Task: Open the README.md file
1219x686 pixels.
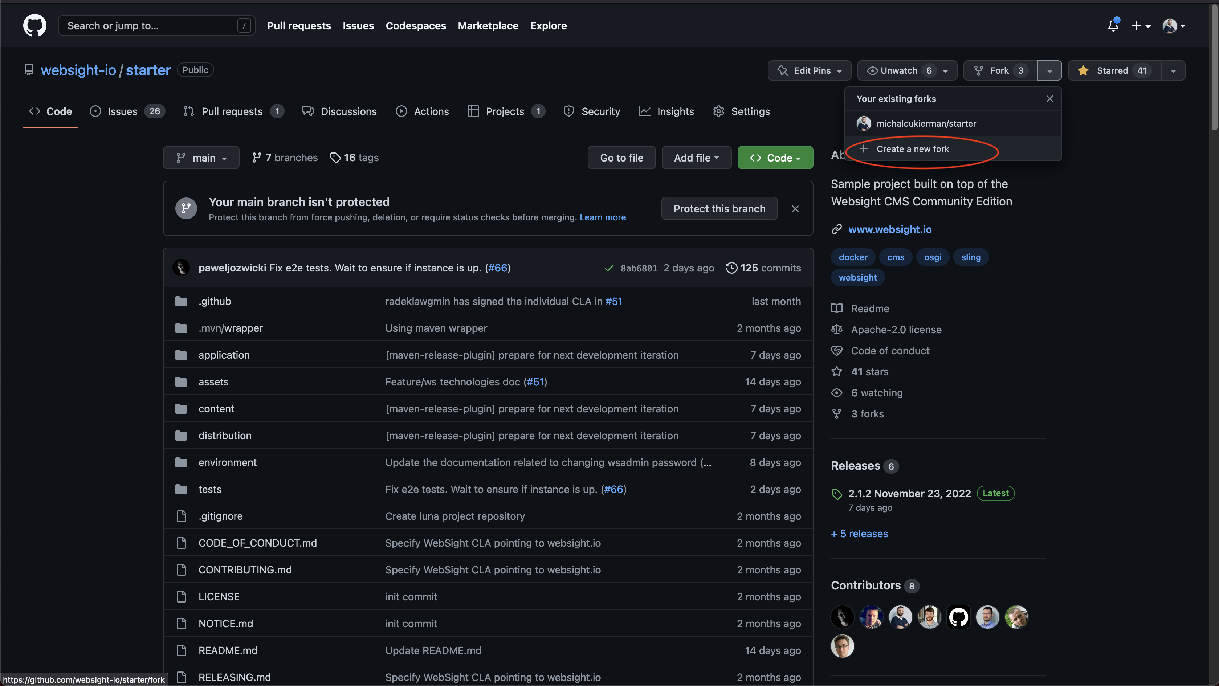Action: tap(228, 650)
